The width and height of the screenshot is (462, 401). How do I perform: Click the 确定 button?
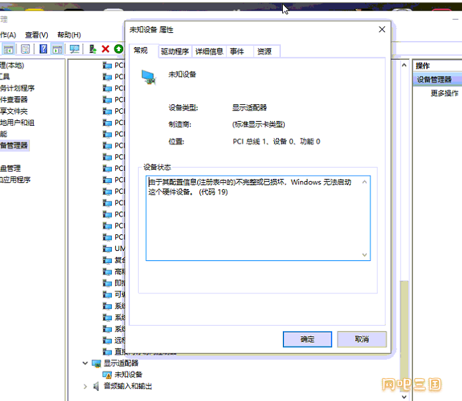tap(307, 340)
